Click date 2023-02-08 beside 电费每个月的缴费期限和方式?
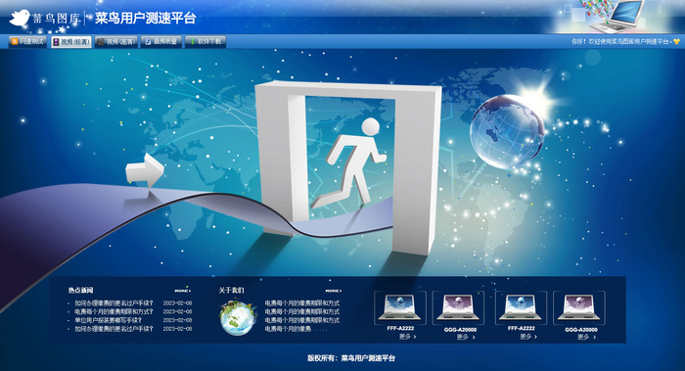 pyautogui.click(x=177, y=311)
